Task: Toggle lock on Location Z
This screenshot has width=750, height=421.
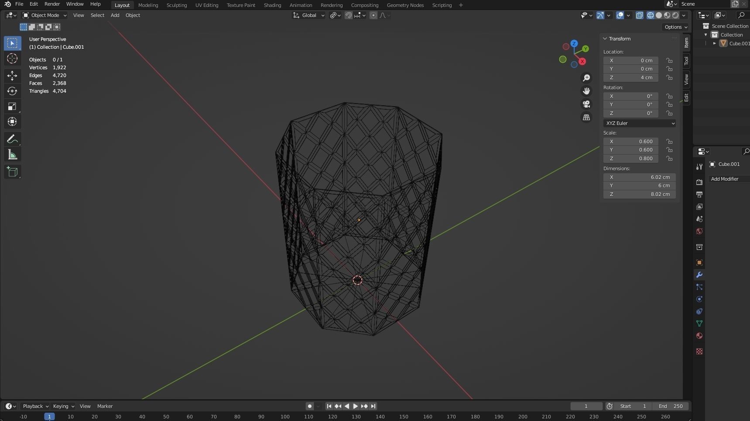Action: (669, 77)
